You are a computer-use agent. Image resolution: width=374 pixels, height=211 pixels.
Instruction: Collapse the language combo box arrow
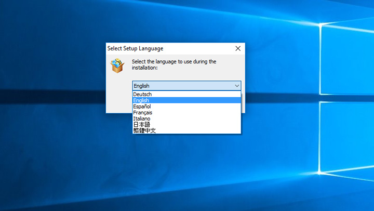pyautogui.click(x=237, y=86)
